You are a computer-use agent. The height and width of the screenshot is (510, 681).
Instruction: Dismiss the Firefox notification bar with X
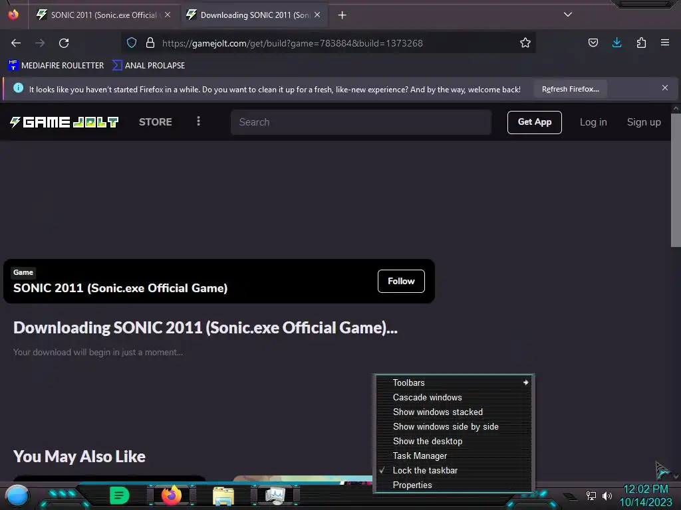tap(665, 88)
